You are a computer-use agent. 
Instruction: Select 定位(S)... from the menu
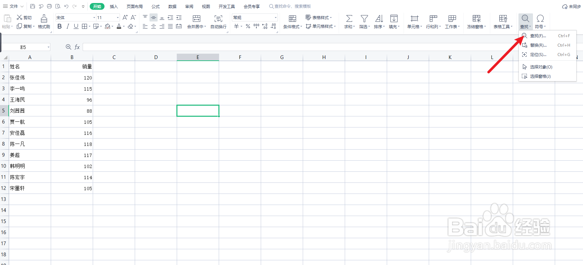[547, 54]
